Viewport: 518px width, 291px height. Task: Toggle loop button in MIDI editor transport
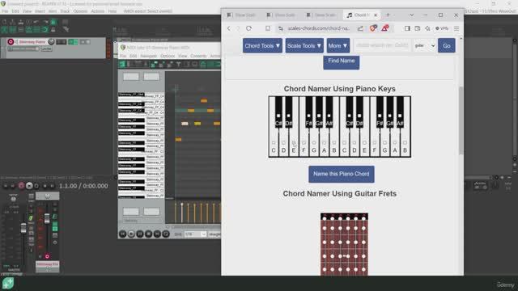(166, 234)
